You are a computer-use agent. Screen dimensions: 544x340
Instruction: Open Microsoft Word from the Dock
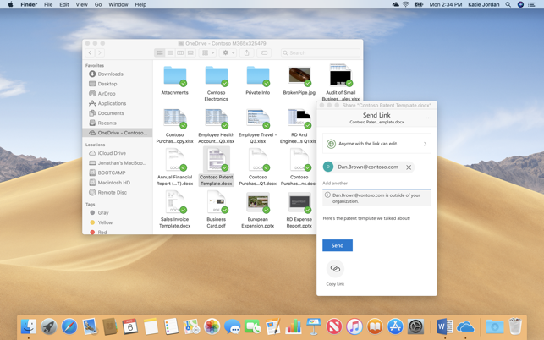click(x=445, y=326)
